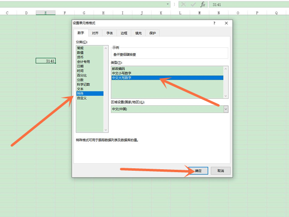Switch to the 字体 tab
289x217 pixels.
(x=110, y=33)
